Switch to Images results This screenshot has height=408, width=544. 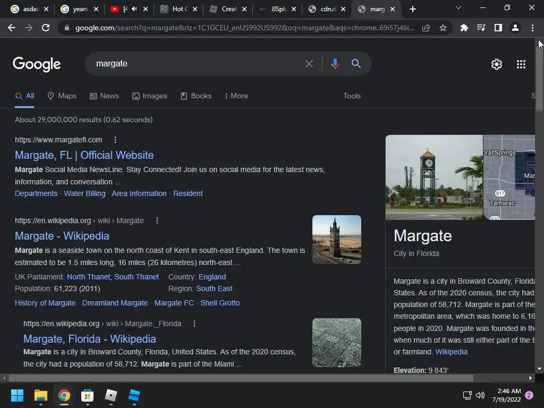tap(149, 96)
